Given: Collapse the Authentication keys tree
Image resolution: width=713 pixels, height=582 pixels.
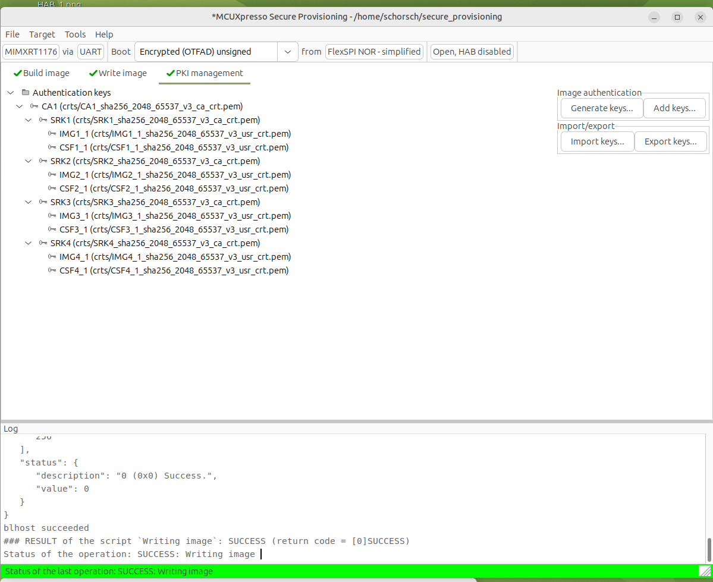Looking at the screenshot, I should pyautogui.click(x=10, y=93).
